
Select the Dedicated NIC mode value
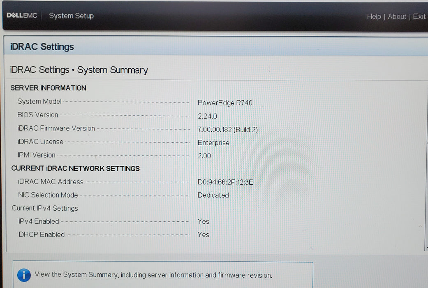click(213, 195)
